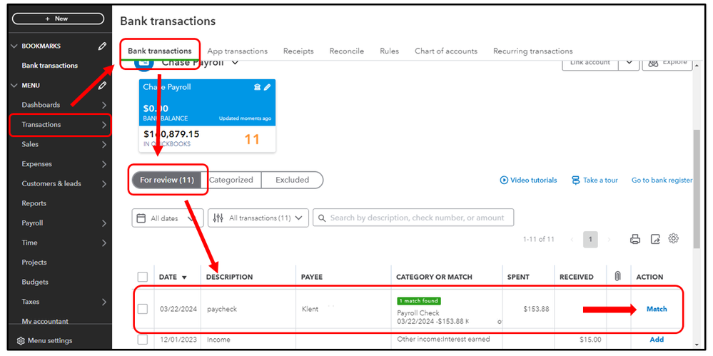Check the paycheck transaction checkbox
This screenshot has width=713, height=356.
pos(143,309)
